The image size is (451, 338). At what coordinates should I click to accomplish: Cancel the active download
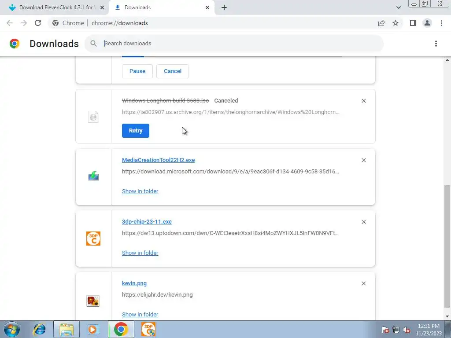click(x=173, y=71)
